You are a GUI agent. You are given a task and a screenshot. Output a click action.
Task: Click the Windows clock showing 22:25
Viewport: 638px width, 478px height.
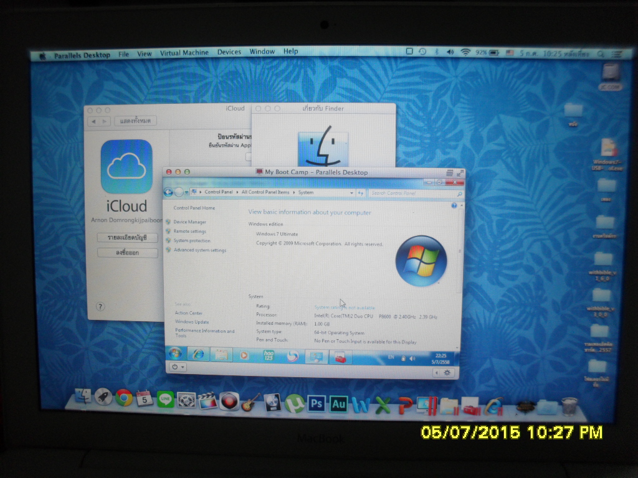point(440,359)
